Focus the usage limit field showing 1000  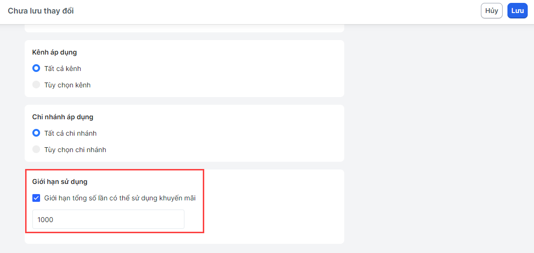(x=108, y=219)
